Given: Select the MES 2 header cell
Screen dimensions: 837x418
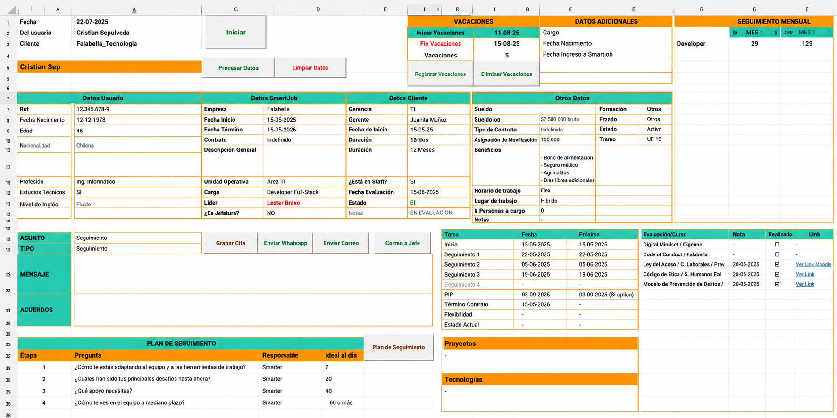Looking at the screenshot, I should [807, 33].
